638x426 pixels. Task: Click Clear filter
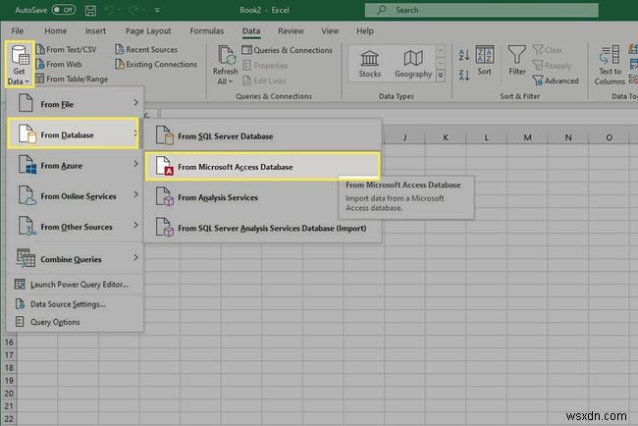(x=548, y=50)
